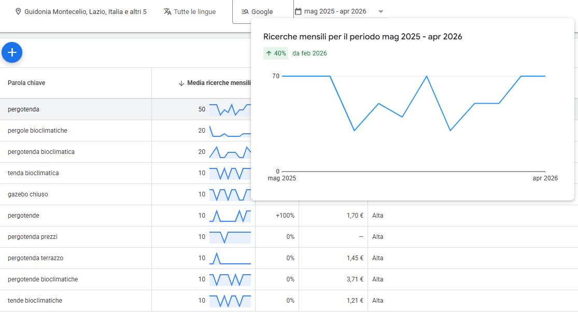The image size is (578, 312).
Task: Click the mag 2025 axis label
Action: [281, 178]
